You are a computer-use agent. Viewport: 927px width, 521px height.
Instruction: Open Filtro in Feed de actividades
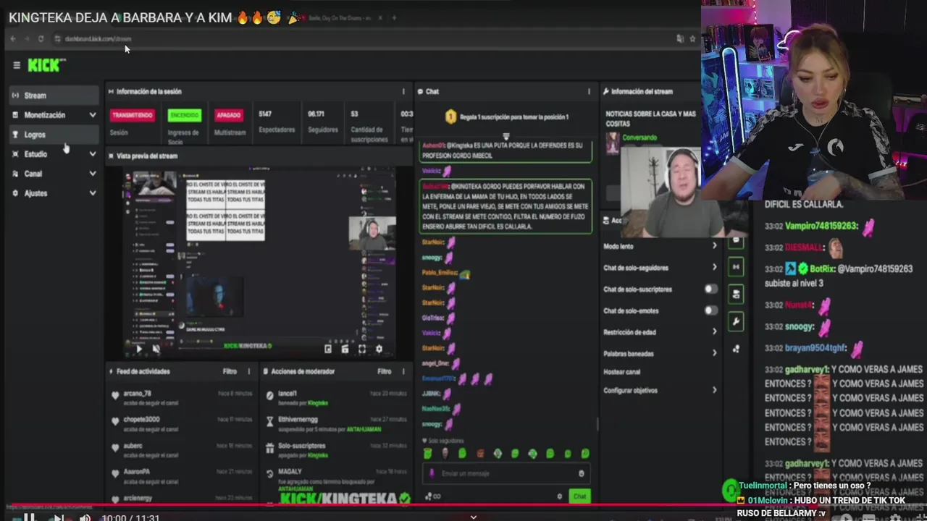pos(230,371)
